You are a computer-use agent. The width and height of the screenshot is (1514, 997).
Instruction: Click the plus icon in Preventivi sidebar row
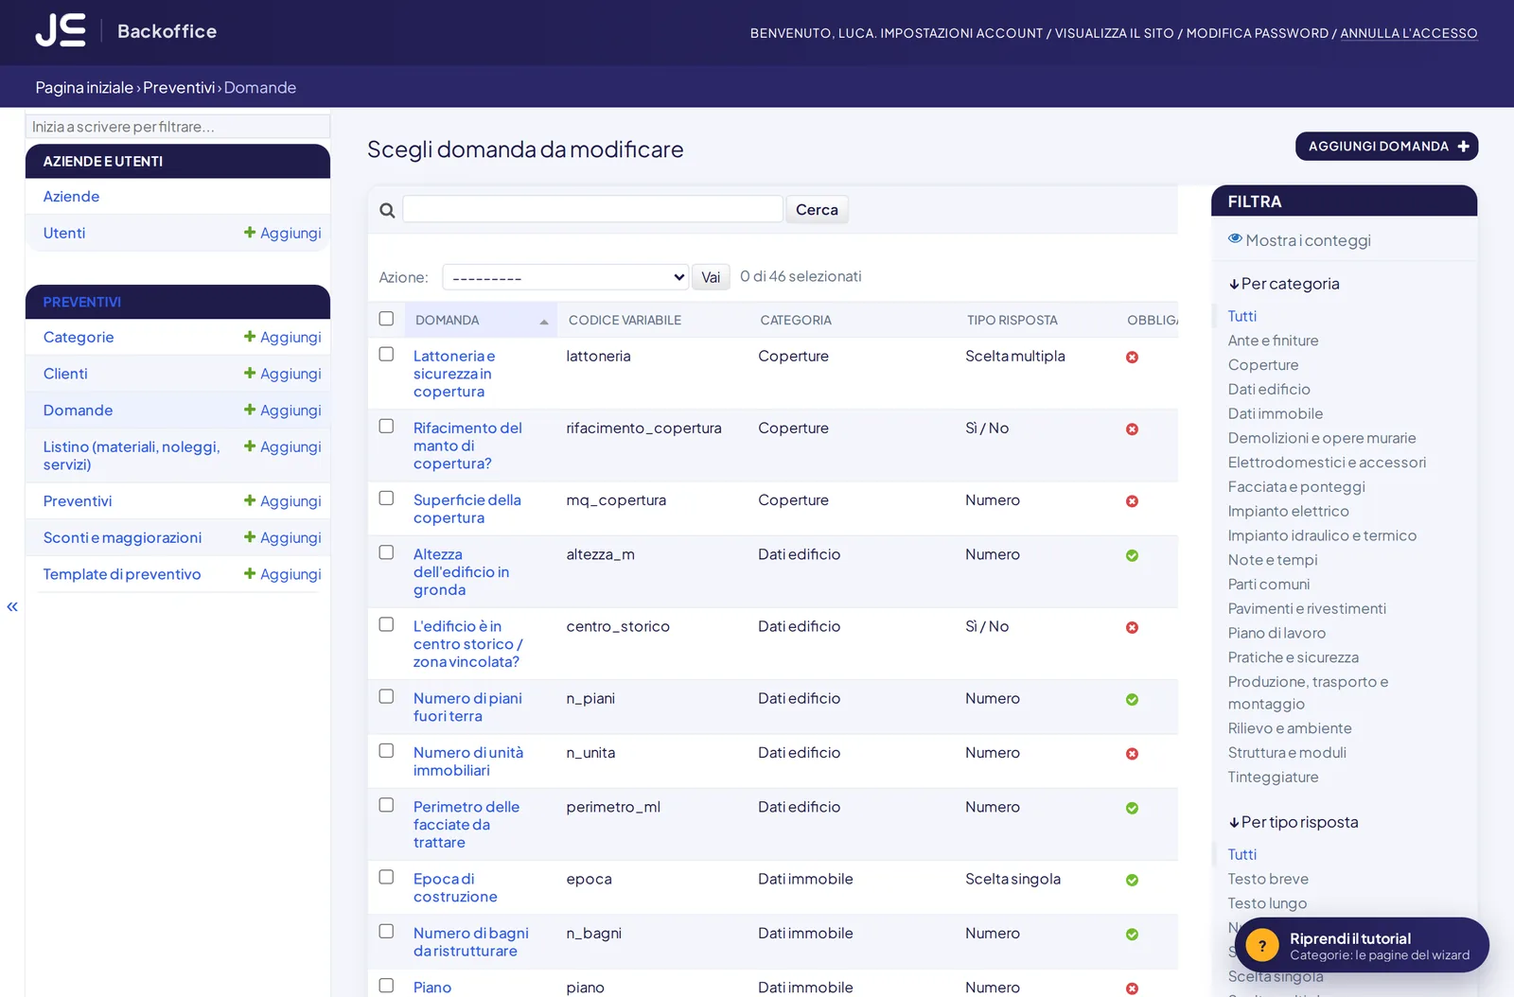(250, 499)
